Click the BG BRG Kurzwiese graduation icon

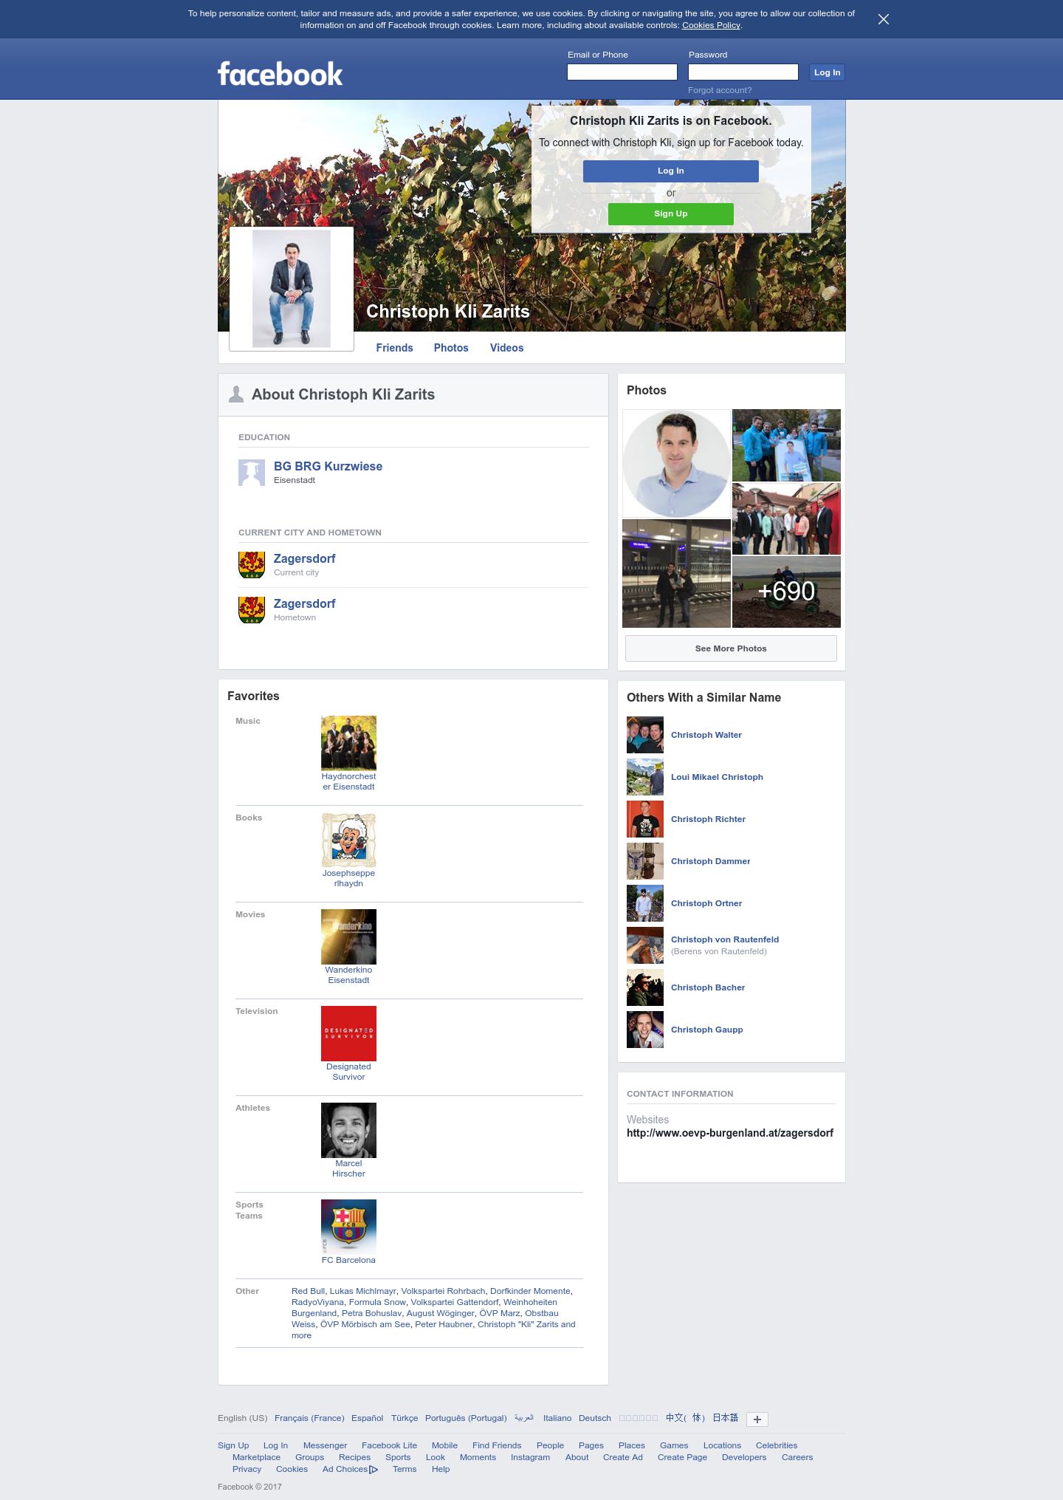(252, 473)
